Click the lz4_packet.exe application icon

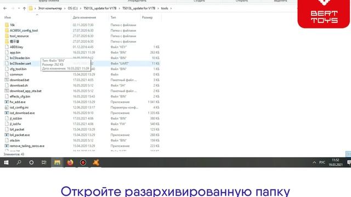(x=7, y=135)
